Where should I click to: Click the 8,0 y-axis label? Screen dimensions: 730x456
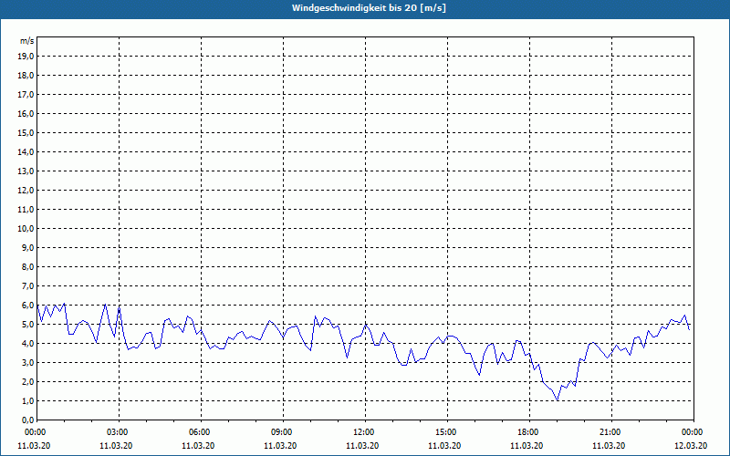[x=27, y=267]
